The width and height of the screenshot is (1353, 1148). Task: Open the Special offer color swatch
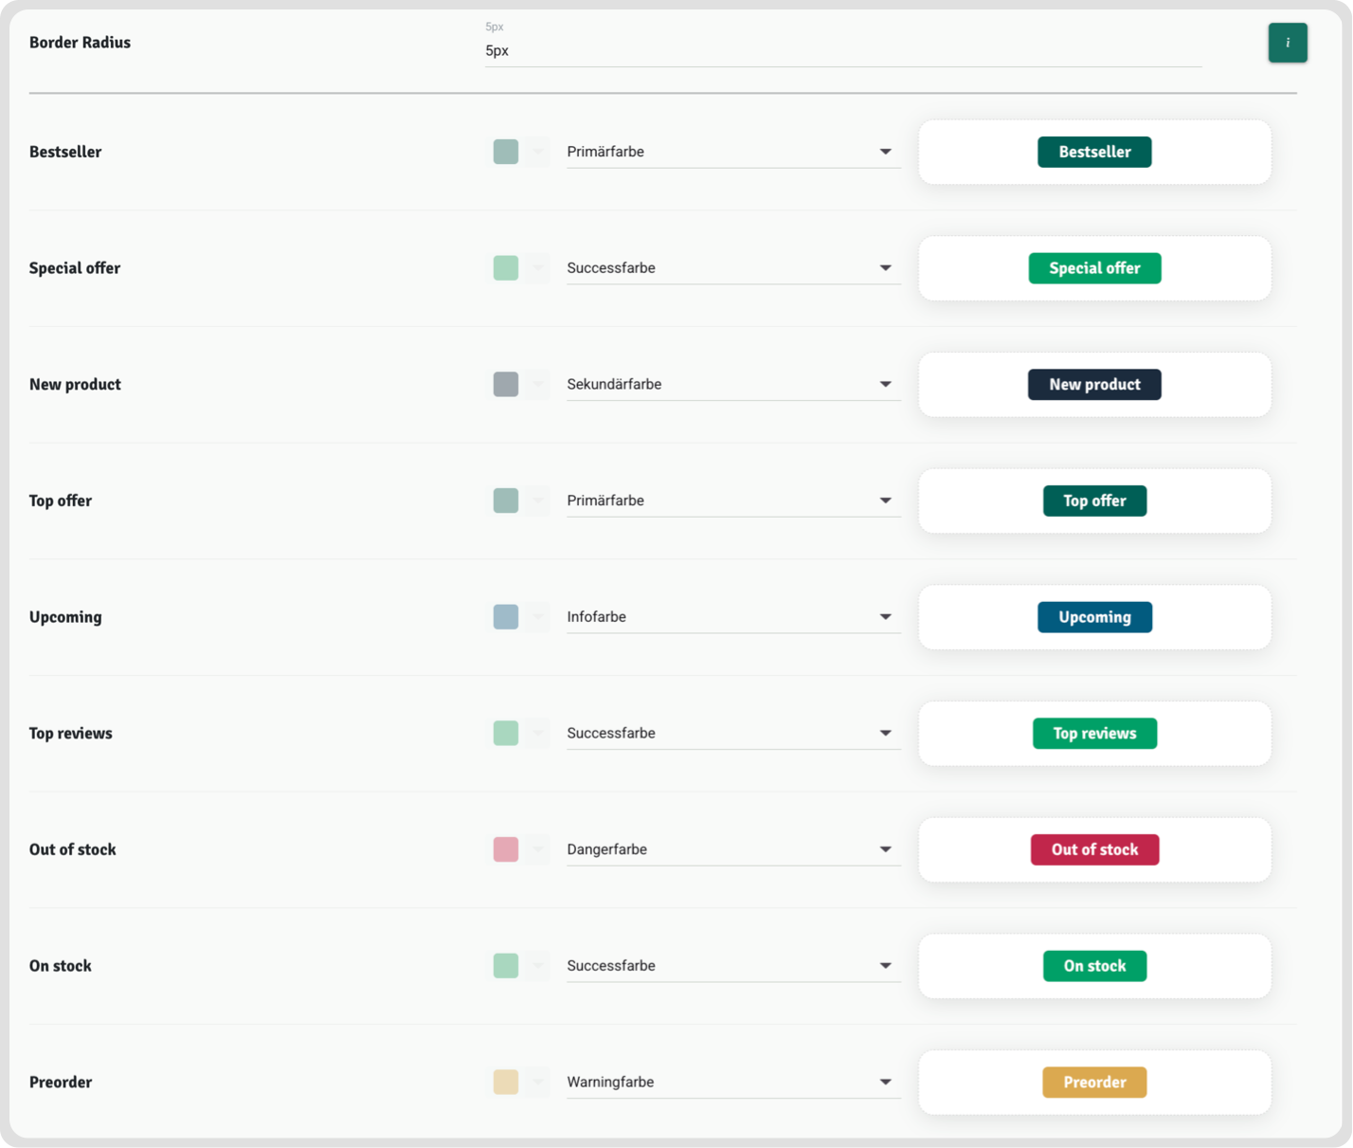pyautogui.click(x=506, y=268)
